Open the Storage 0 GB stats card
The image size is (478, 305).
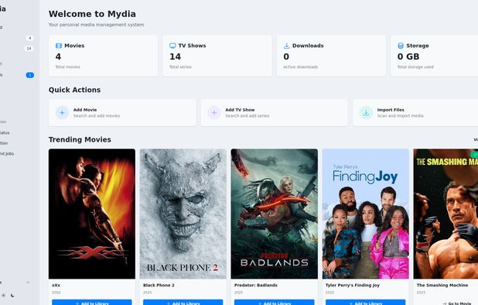pyautogui.click(x=435, y=56)
